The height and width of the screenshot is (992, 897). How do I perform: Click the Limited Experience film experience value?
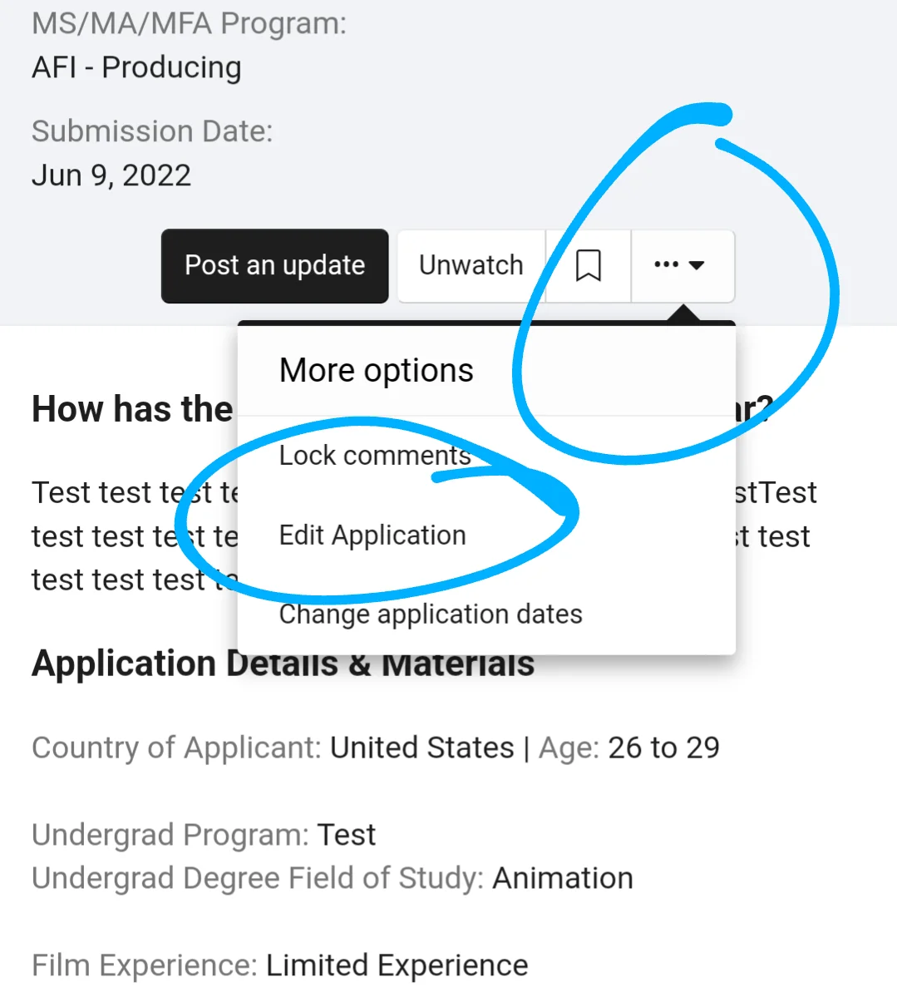point(397,965)
